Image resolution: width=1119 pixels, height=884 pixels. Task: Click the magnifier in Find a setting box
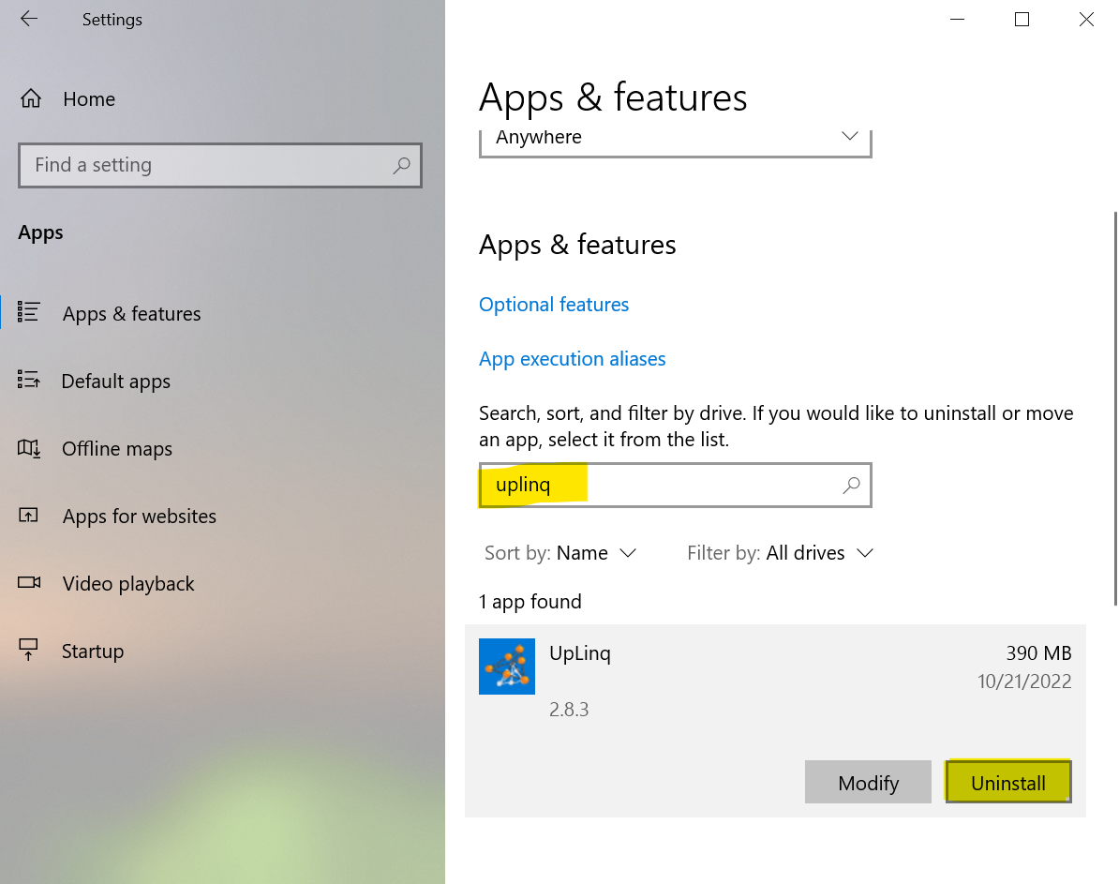(x=402, y=166)
